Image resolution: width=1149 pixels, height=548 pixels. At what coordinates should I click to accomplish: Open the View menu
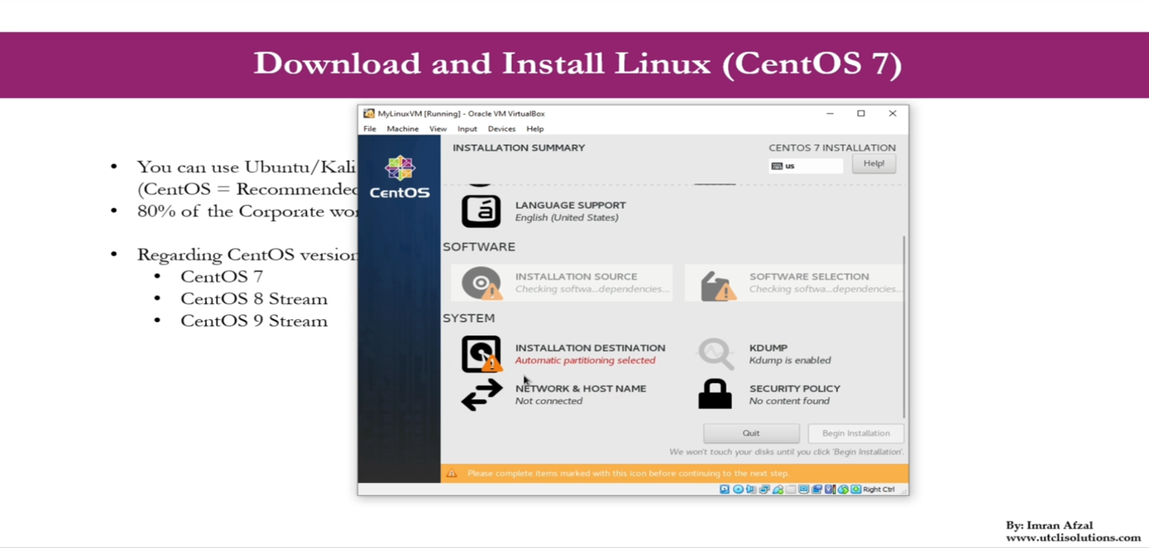coord(438,129)
